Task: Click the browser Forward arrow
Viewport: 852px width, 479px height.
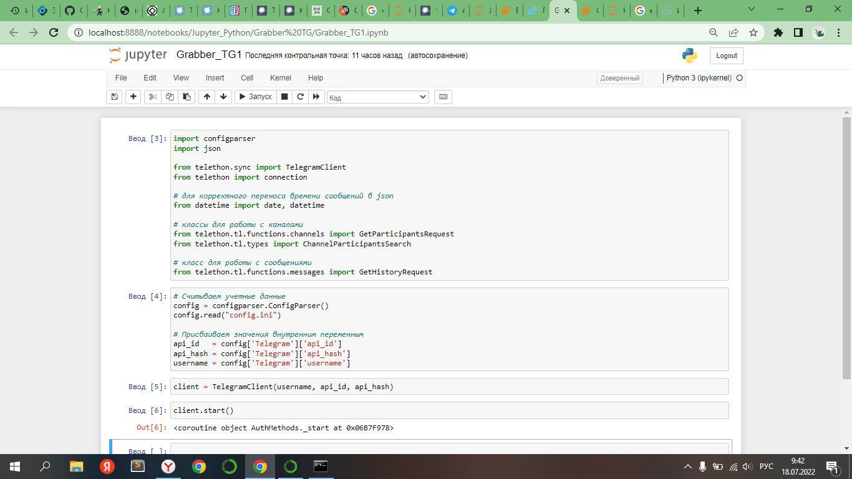Action: point(34,32)
